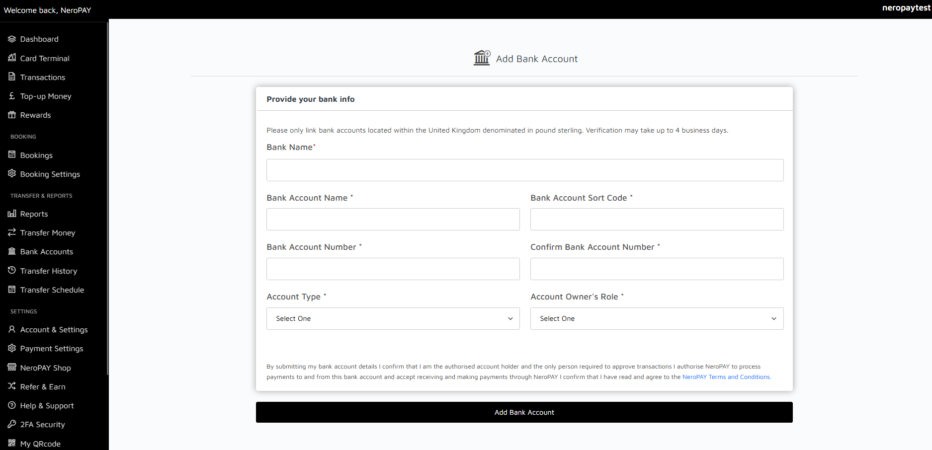Click the Reports bar chart icon
This screenshot has width=932, height=450.
[12, 214]
